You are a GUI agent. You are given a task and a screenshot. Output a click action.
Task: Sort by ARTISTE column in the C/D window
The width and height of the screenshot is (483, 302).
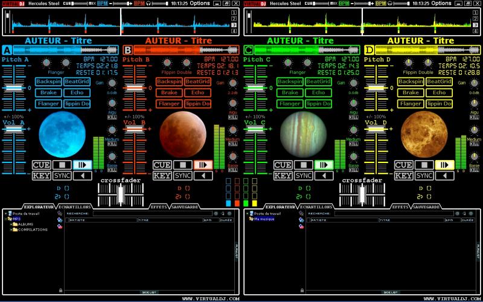pyautogui.click(x=344, y=220)
